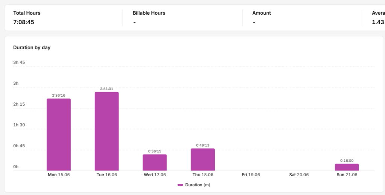Click the partially visible Average card
Screen dimensions: 385x195
point(373,18)
